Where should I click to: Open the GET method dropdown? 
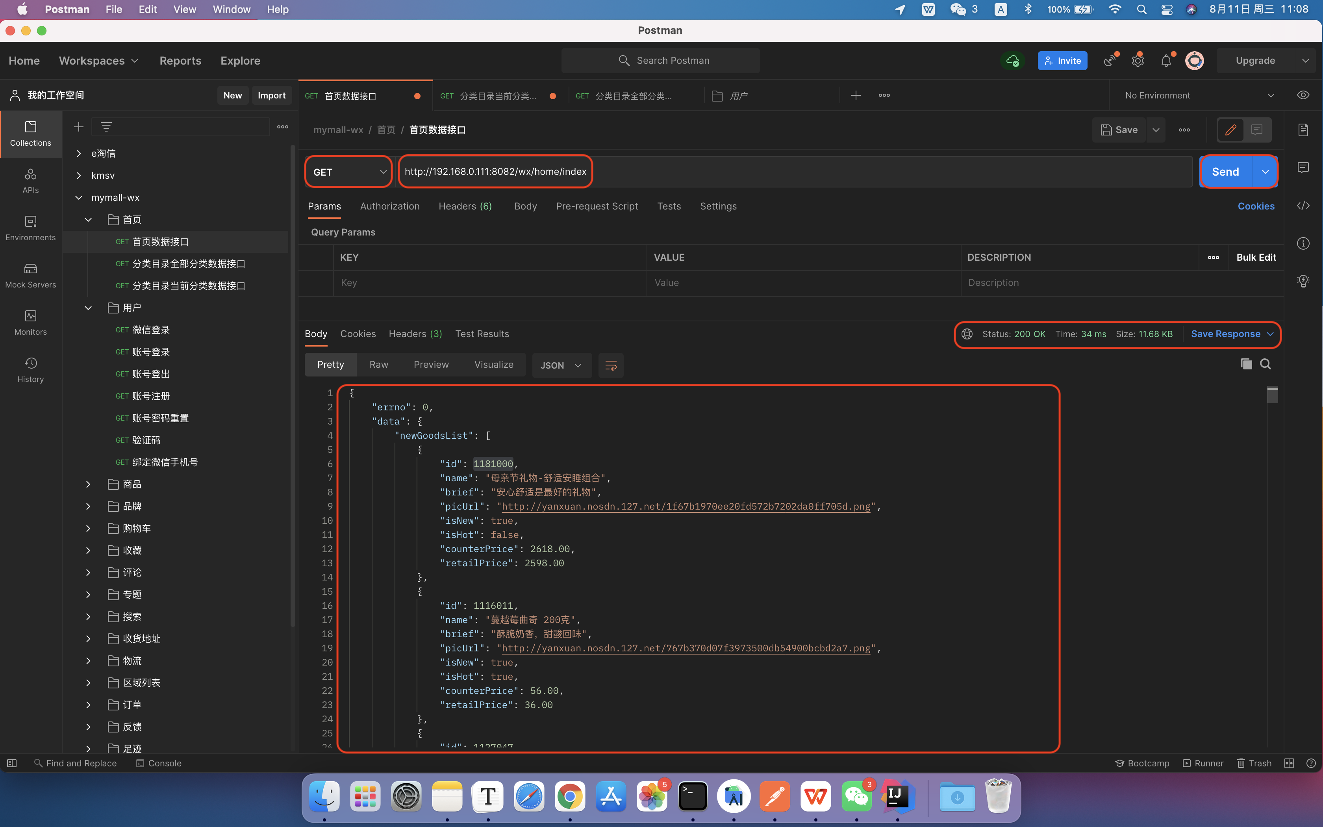click(x=349, y=172)
